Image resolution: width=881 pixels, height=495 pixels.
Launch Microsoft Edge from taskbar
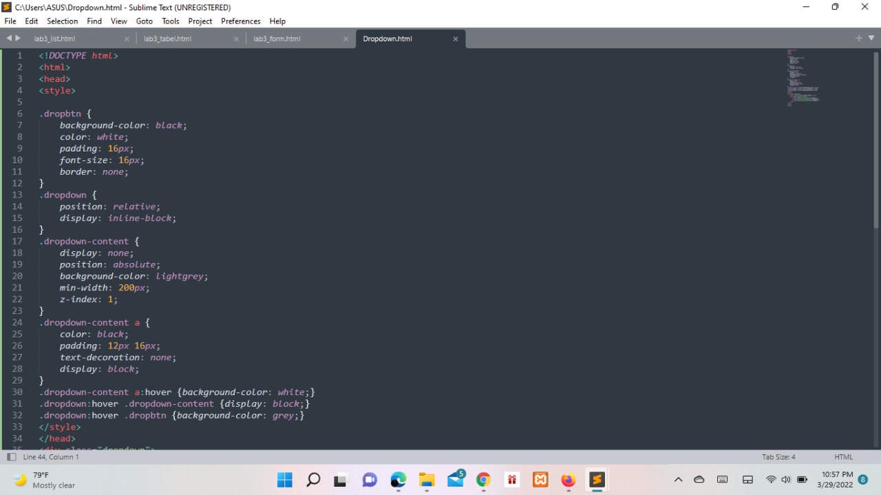[399, 480]
